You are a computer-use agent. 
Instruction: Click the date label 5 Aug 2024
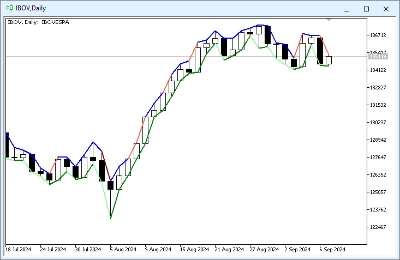(123, 249)
